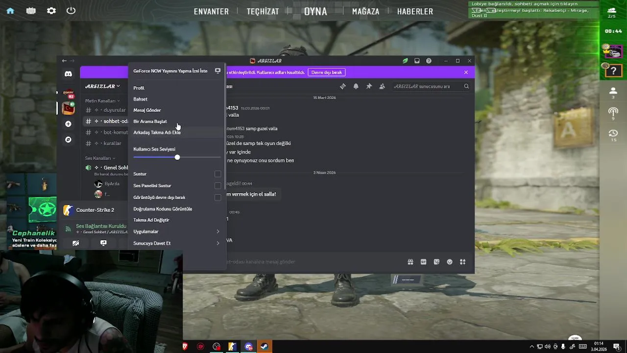Collapse the Metin Kanalları category

click(102, 101)
